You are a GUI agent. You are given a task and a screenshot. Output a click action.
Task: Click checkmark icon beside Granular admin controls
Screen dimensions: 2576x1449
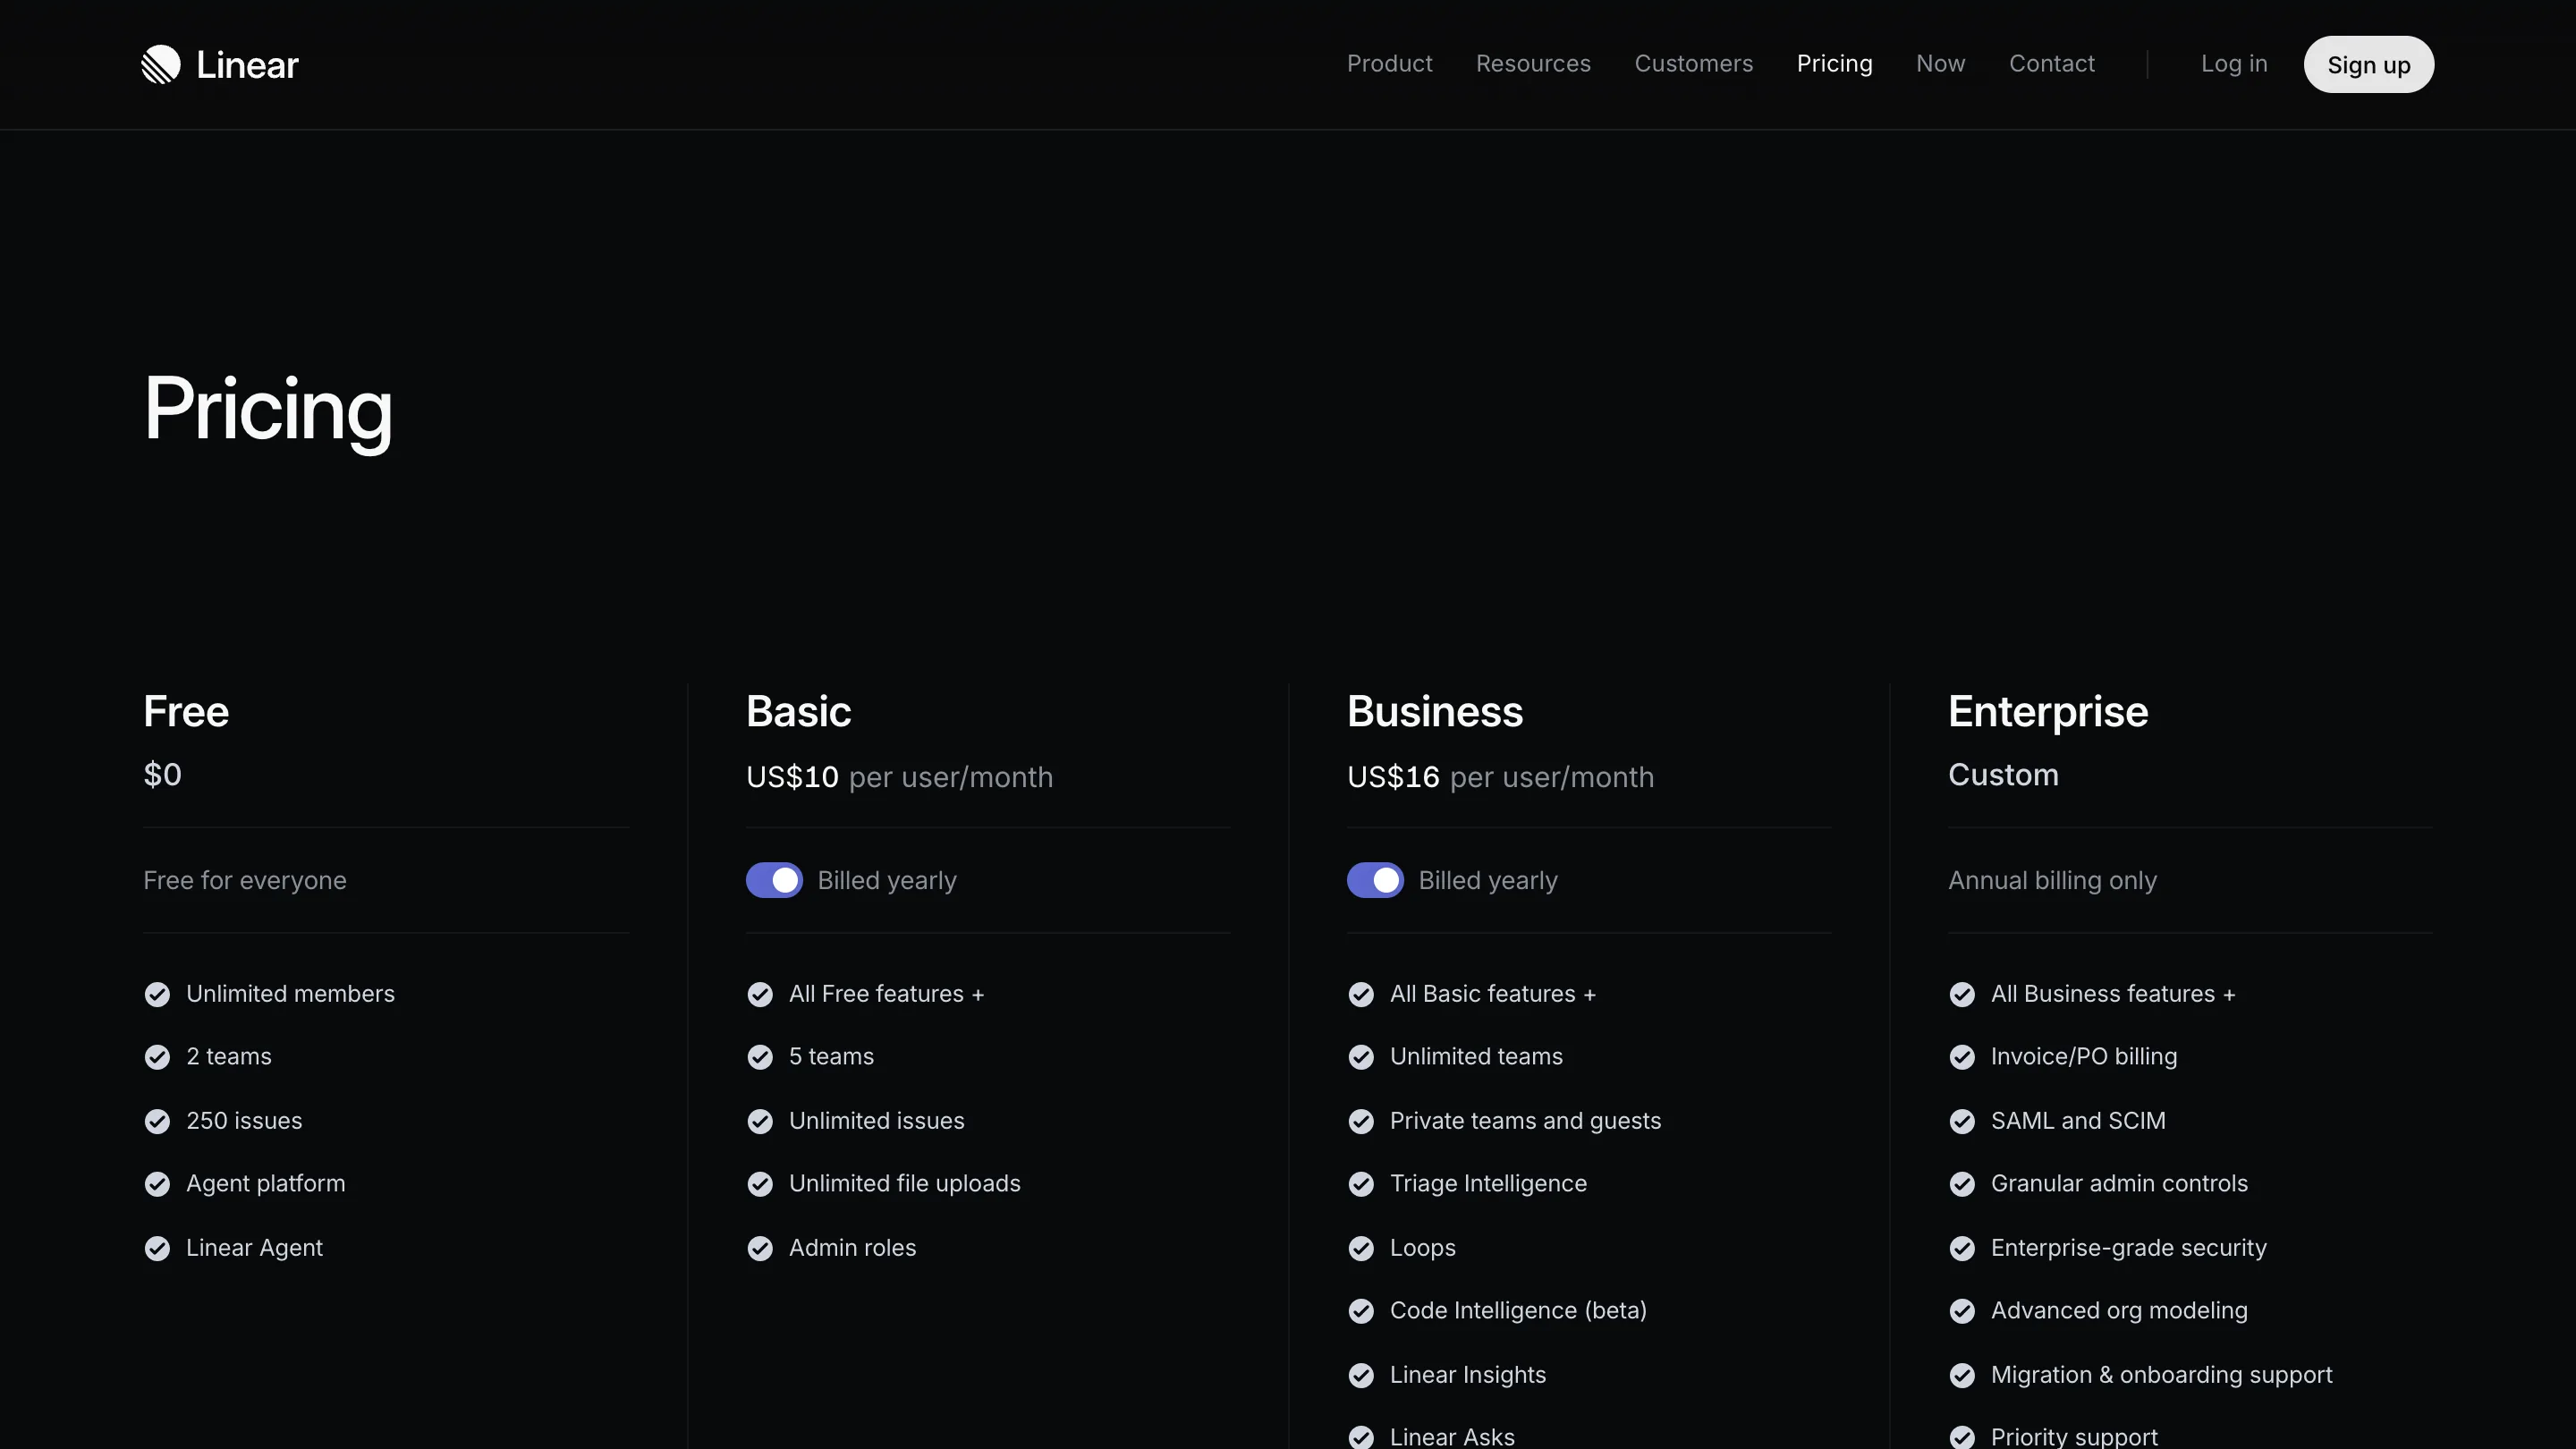click(x=1962, y=1184)
